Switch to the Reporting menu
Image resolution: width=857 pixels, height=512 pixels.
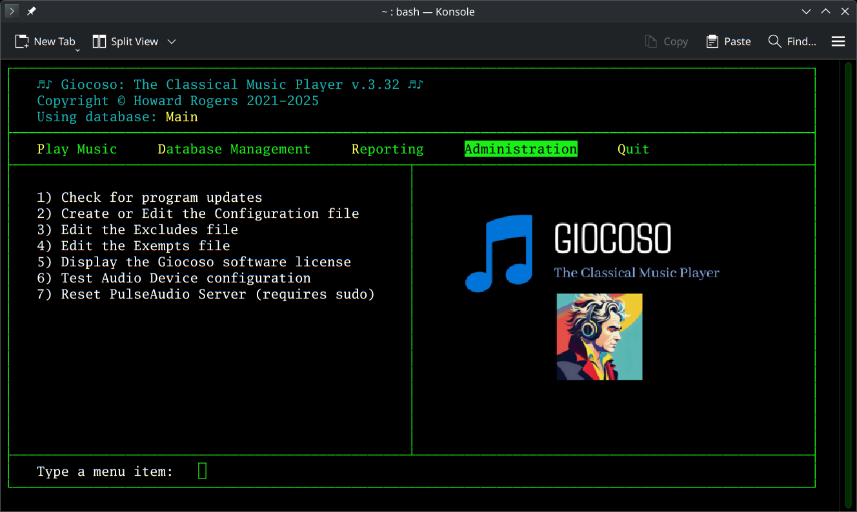coord(387,148)
